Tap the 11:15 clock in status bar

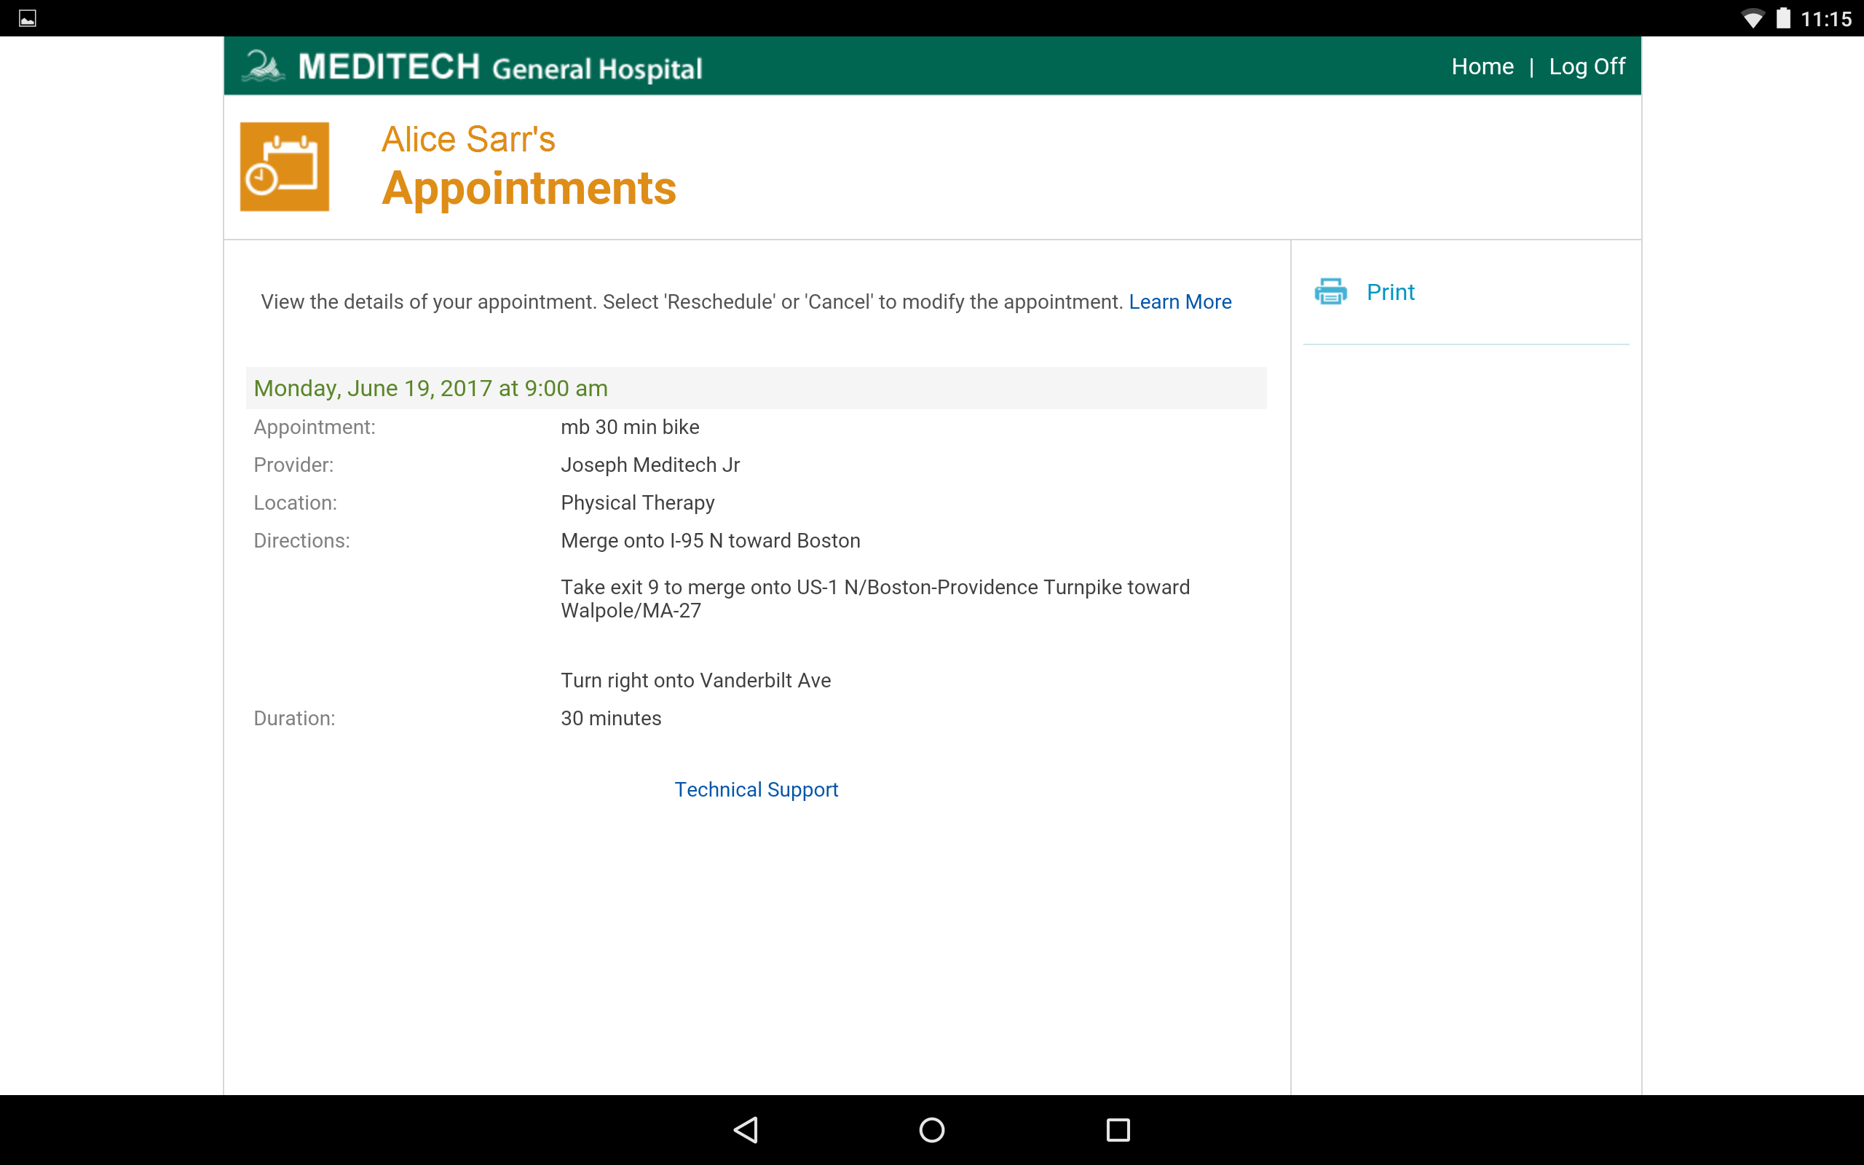[x=1825, y=18]
